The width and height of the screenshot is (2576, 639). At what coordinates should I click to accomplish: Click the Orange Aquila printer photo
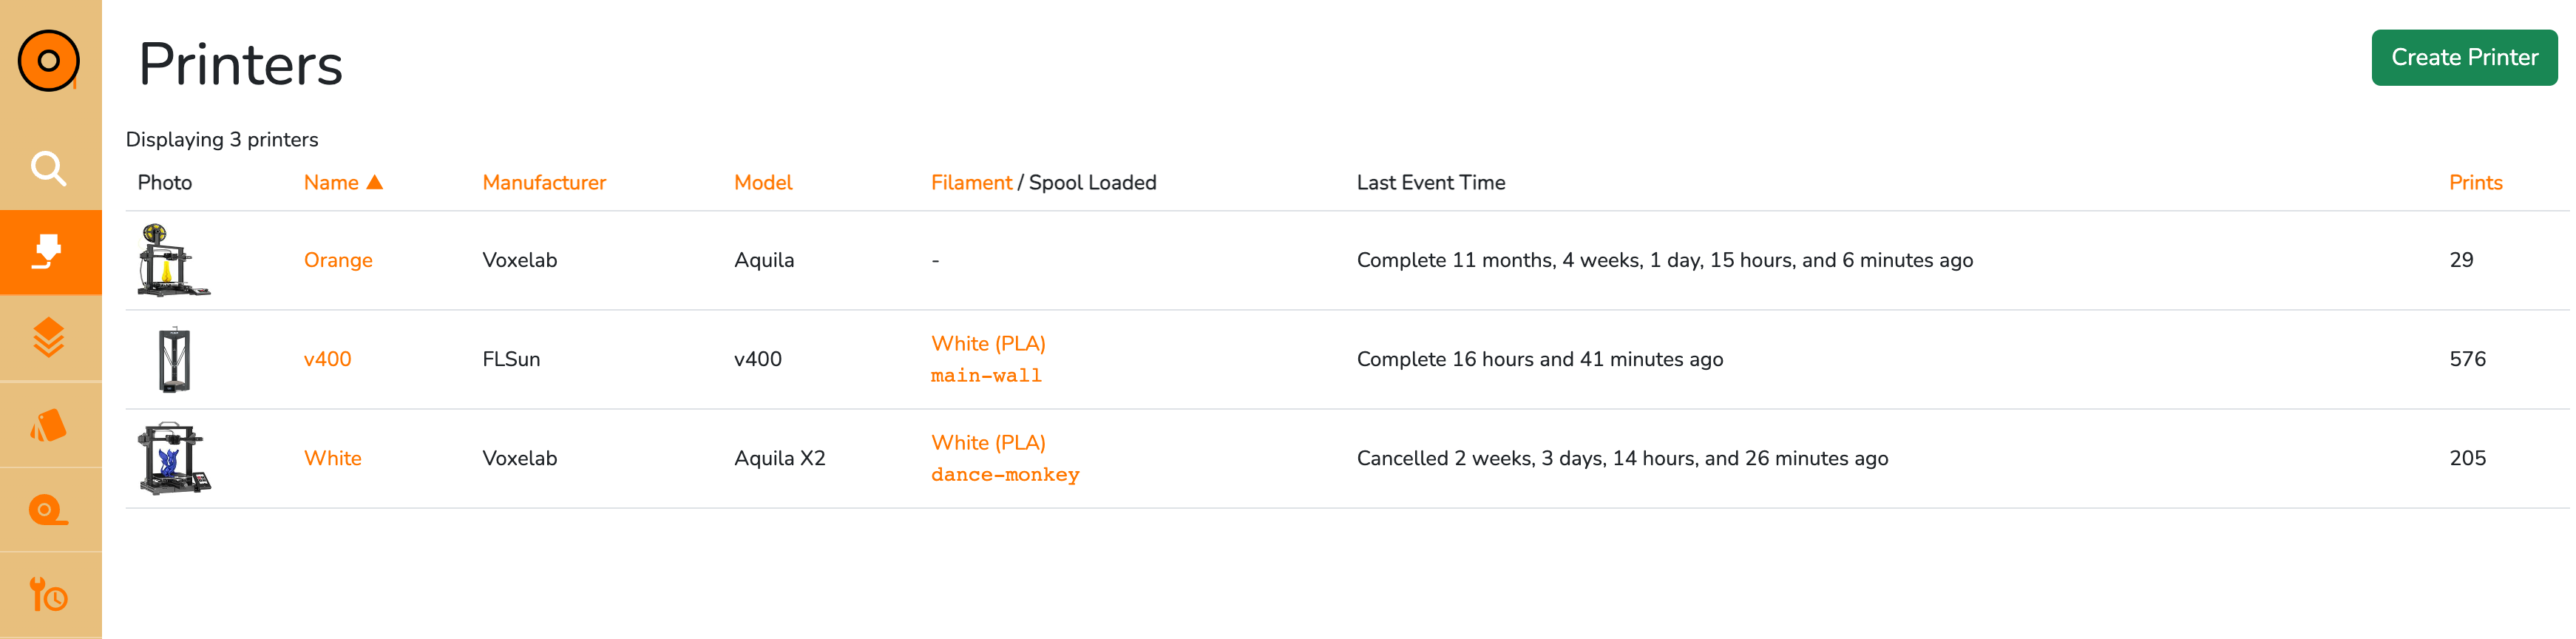click(174, 260)
